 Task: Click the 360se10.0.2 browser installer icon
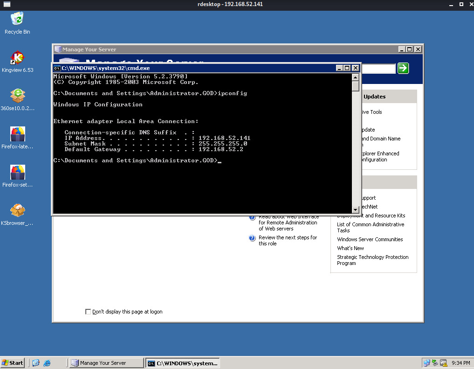pyautogui.click(x=17, y=96)
